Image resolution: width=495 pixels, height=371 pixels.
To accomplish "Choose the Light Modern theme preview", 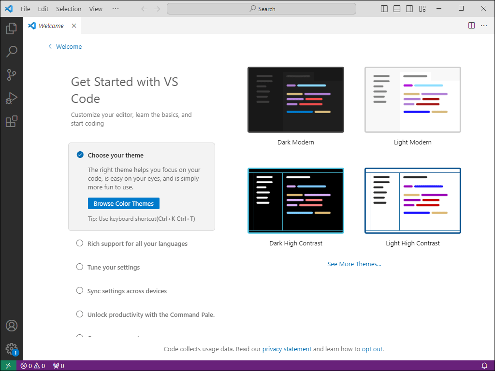I will [x=413, y=100].
